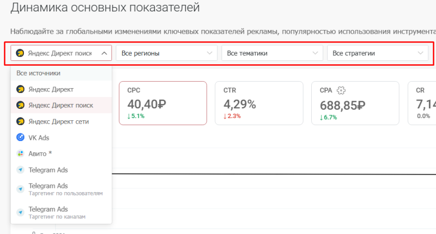The width and height of the screenshot is (436, 234).
Task: Select the CPC 40,40₽ metric card
Action: pyautogui.click(x=163, y=103)
